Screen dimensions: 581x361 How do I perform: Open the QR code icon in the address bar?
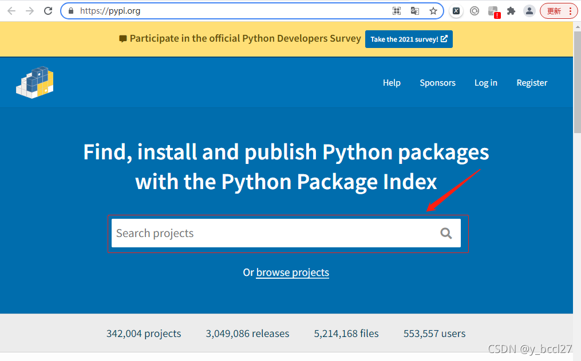397,11
